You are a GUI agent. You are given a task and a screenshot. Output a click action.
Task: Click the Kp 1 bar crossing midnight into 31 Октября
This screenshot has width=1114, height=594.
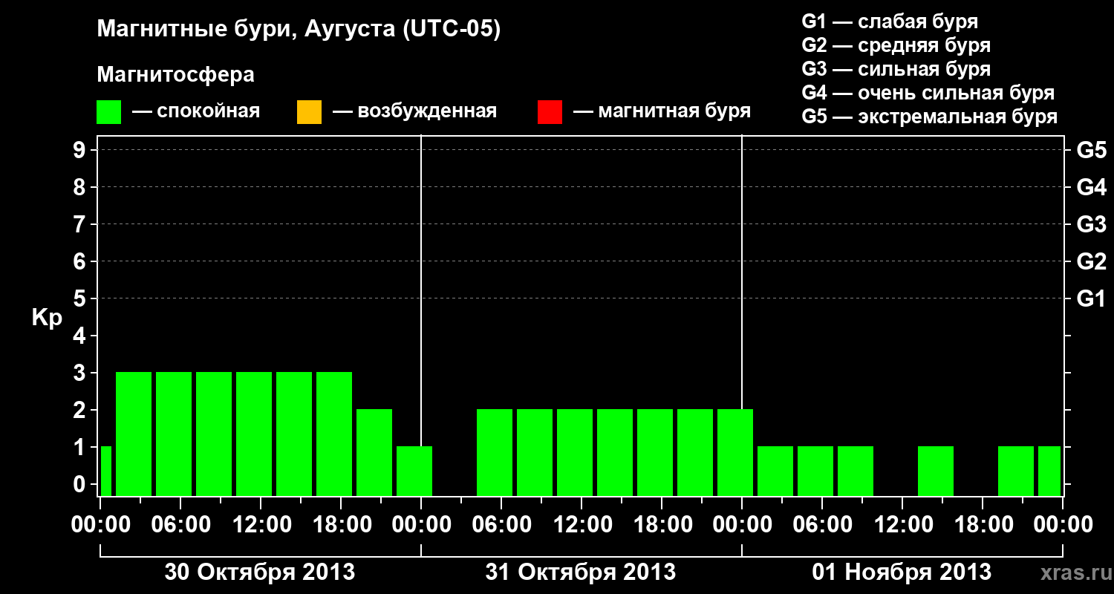[x=414, y=471]
